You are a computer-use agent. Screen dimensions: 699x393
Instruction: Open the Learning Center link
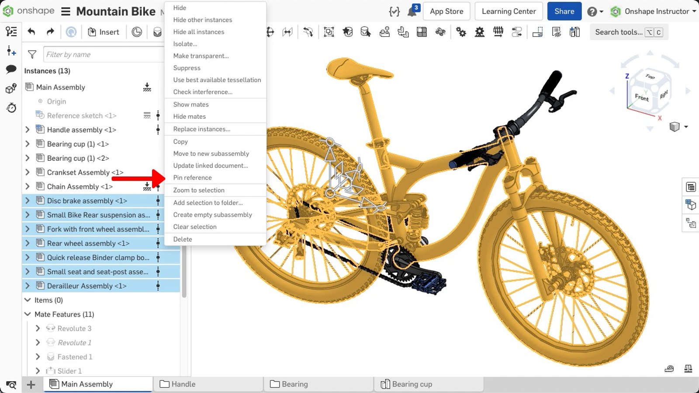click(x=509, y=11)
